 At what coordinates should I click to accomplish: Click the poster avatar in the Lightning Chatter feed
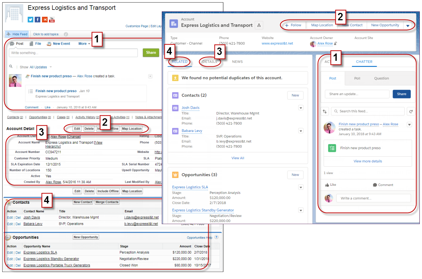click(329, 128)
